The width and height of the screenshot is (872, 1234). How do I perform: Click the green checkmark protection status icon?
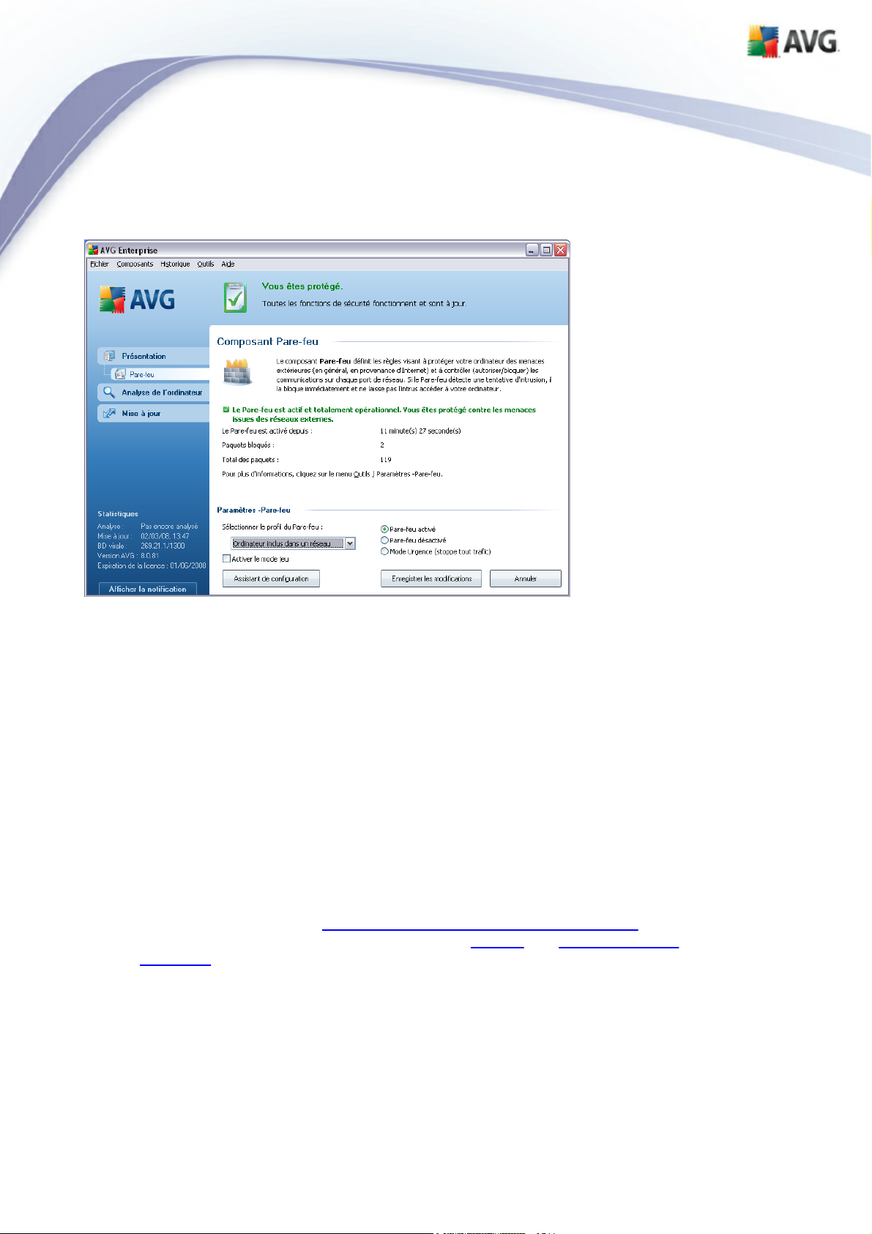click(235, 298)
